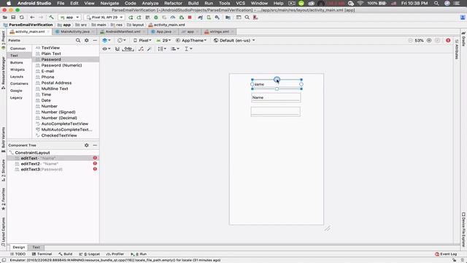The height and width of the screenshot is (263, 467).
Task: Click the Sync/Refresh toolbar icon
Action: tap(21, 18)
